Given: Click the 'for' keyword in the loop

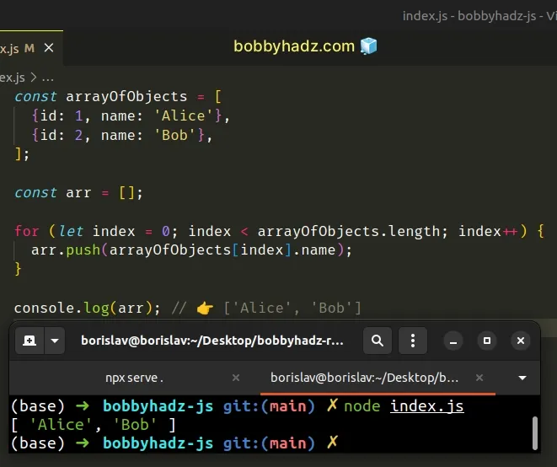Looking at the screenshot, I should pos(27,231).
